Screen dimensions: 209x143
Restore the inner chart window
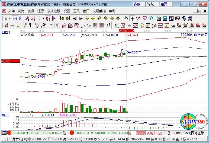(200, 11)
